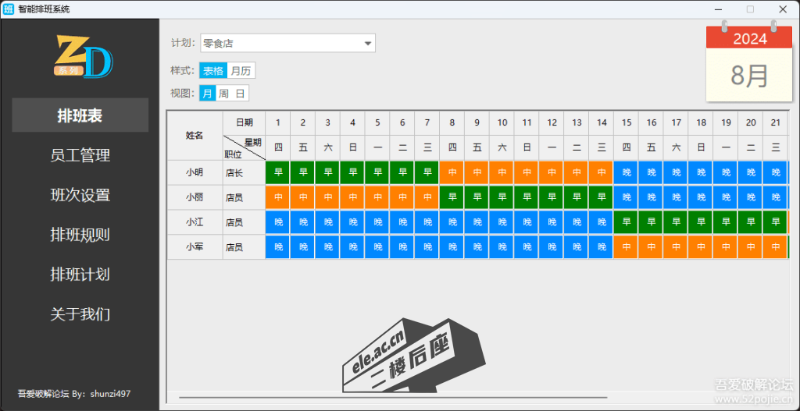Image resolution: width=800 pixels, height=411 pixels.
Task: Open the 零食店 plan combo box
Action: tap(281, 44)
